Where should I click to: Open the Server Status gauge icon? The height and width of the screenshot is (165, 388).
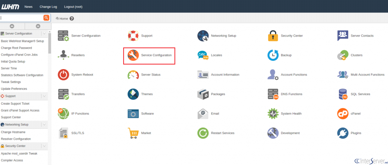click(x=133, y=75)
